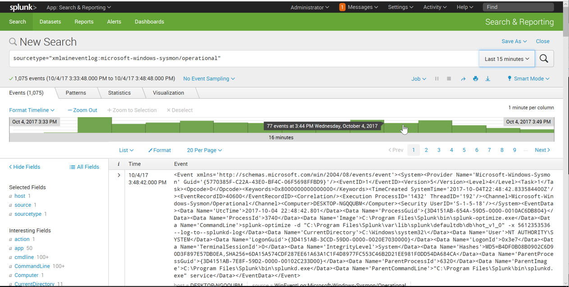Open Save As dropdown
This screenshot has width=569, height=287.
514,41
